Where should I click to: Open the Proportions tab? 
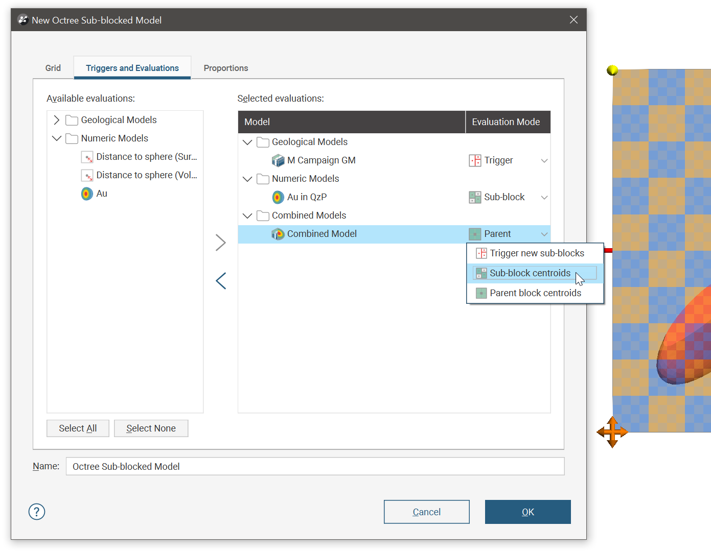pyautogui.click(x=225, y=68)
